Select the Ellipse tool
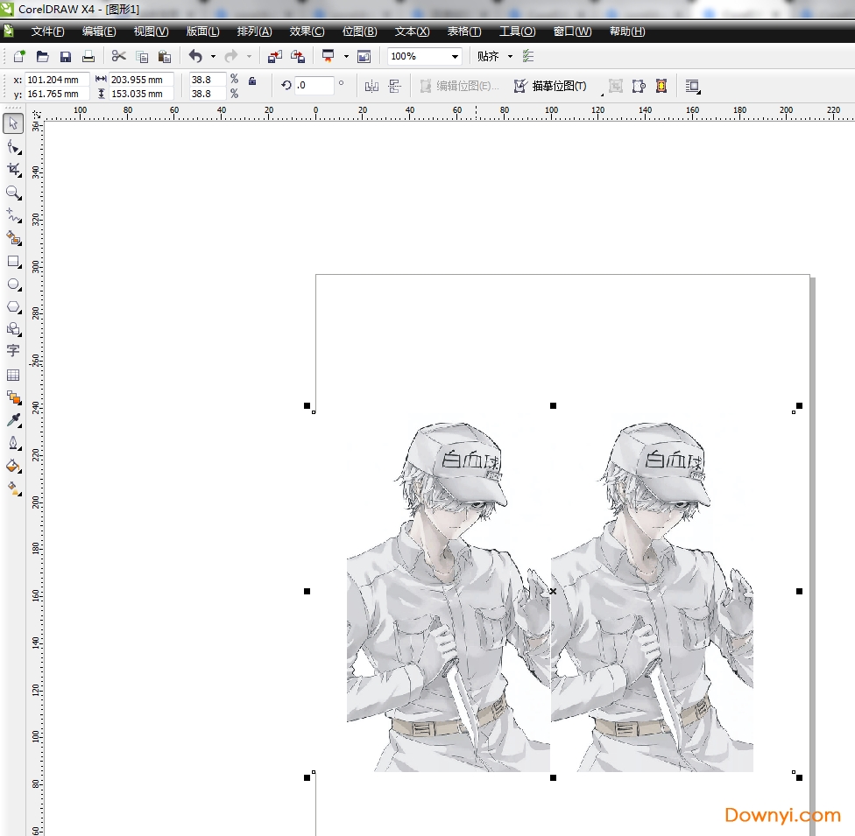855x836 pixels. pos(14,284)
